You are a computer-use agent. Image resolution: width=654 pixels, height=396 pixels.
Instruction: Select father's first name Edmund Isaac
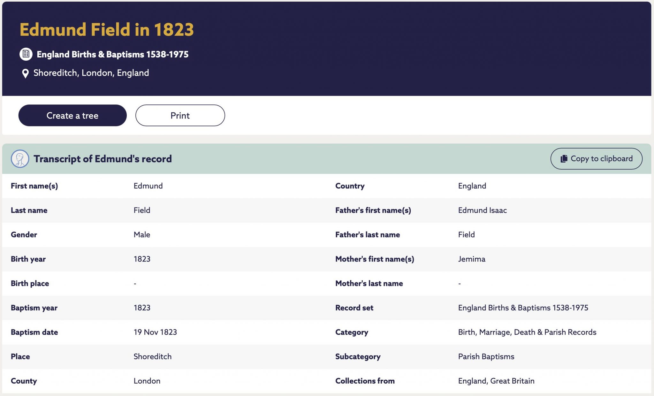(x=482, y=210)
